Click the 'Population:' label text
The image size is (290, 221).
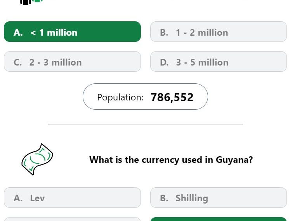(120, 97)
